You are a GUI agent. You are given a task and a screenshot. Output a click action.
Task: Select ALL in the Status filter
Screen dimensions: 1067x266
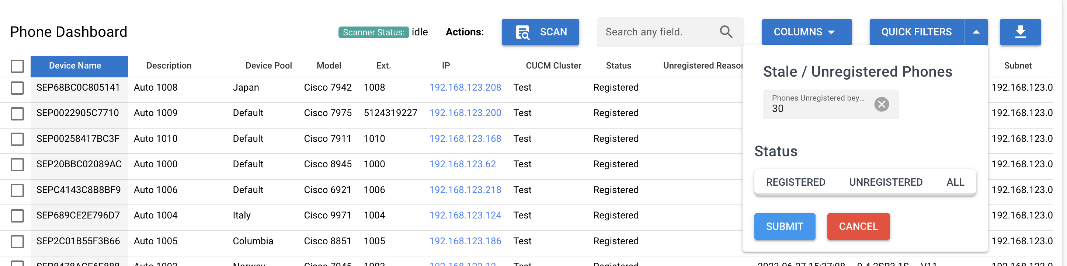(x=955, y=182)
